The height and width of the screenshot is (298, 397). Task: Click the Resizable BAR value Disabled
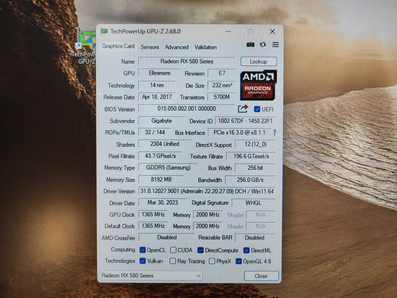[255, 238]
